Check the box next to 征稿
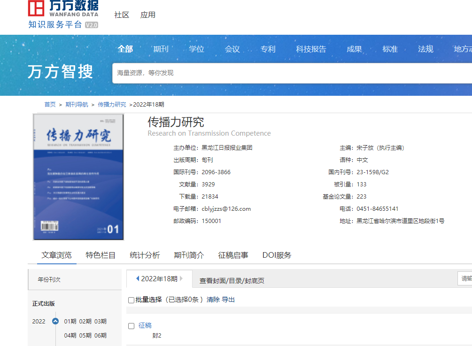The width and height of the screenshot is (472, 346). [132, 326]
